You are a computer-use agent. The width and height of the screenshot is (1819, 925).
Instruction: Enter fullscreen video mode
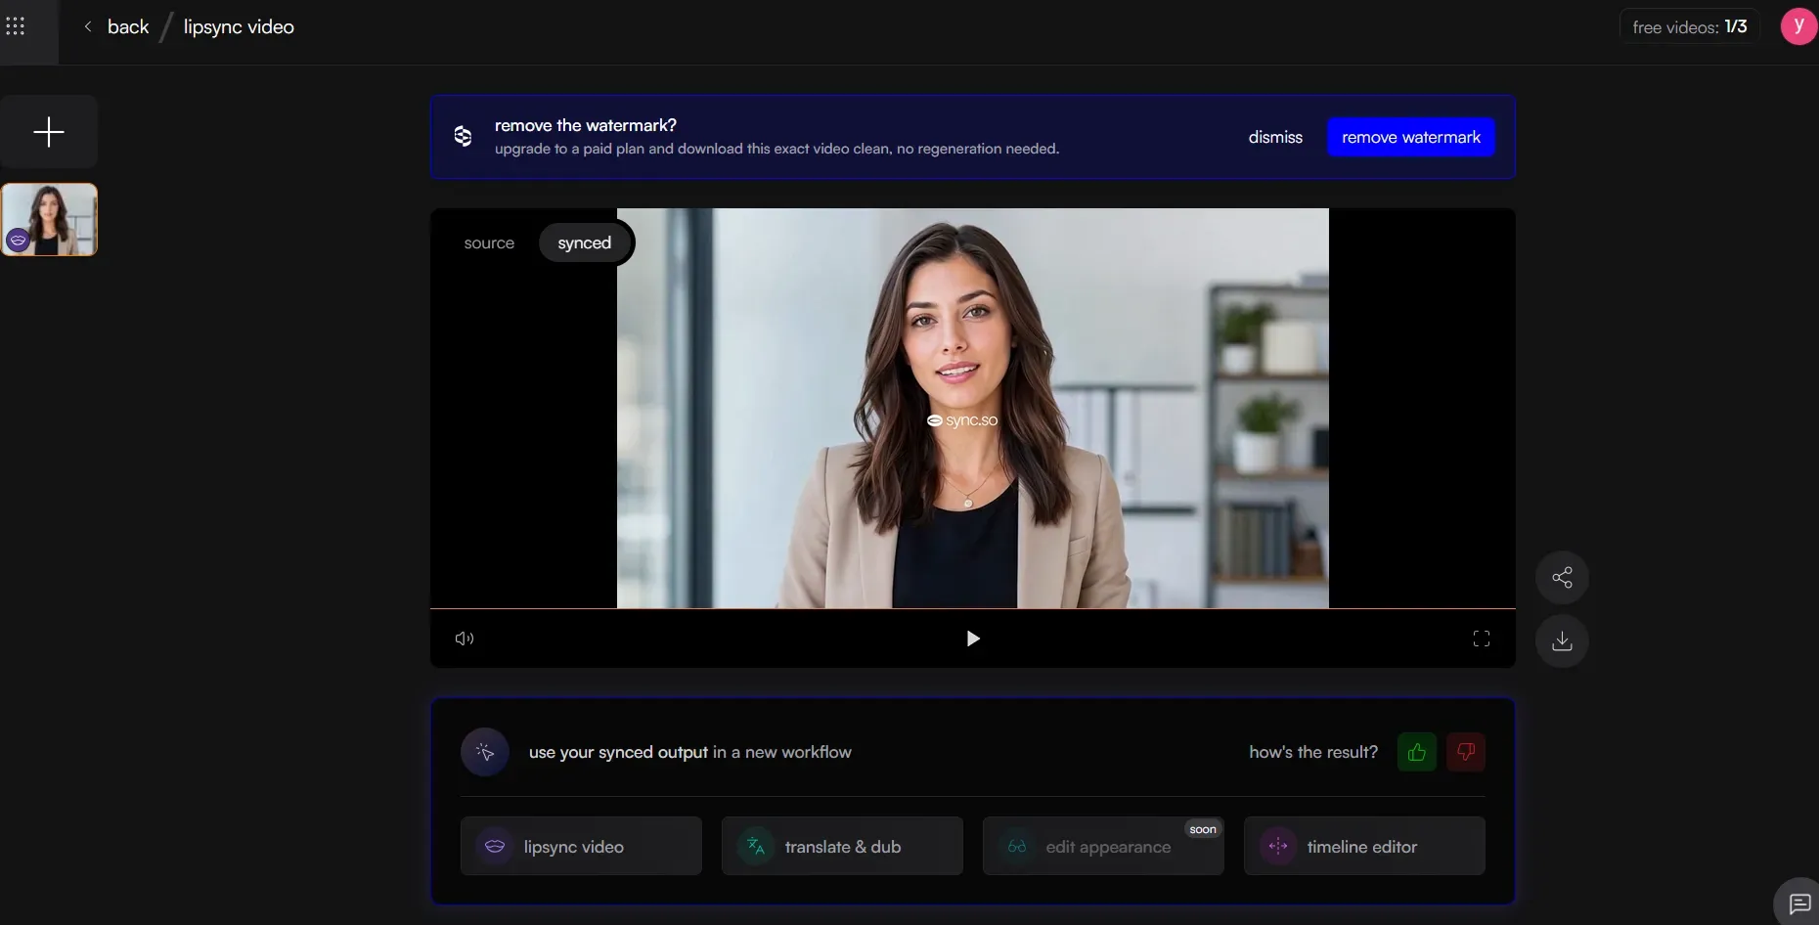coord(1482,639)
